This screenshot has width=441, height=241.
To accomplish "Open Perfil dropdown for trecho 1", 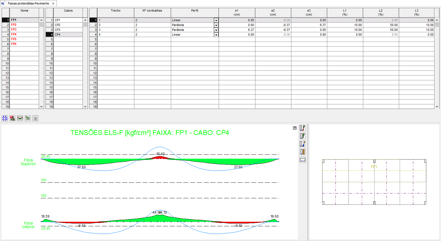I will 216,20.
